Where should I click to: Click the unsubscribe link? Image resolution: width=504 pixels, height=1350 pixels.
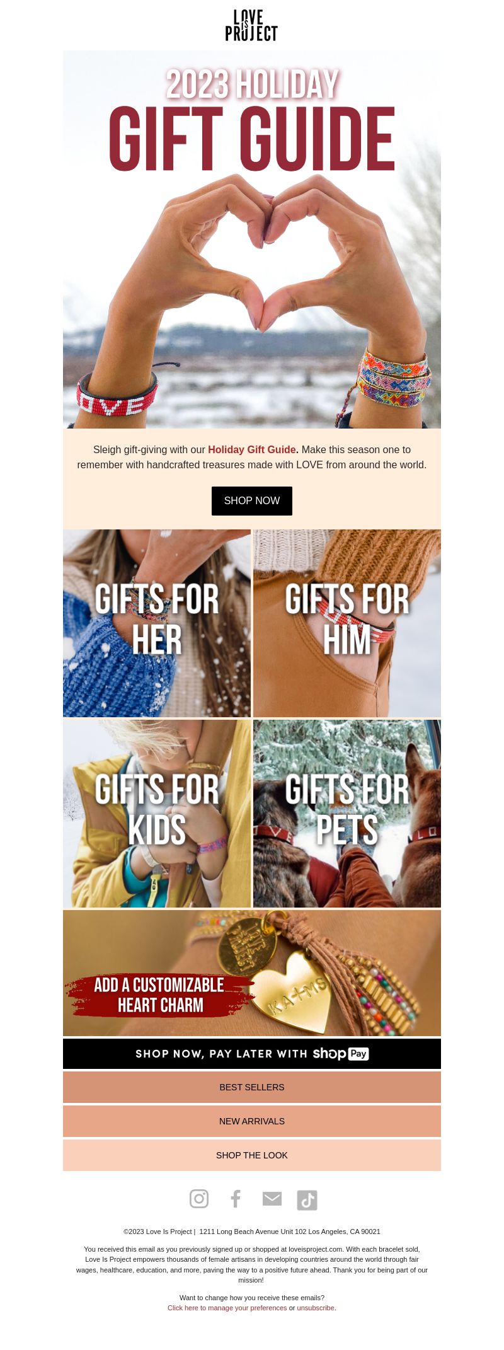(316, 1308)
